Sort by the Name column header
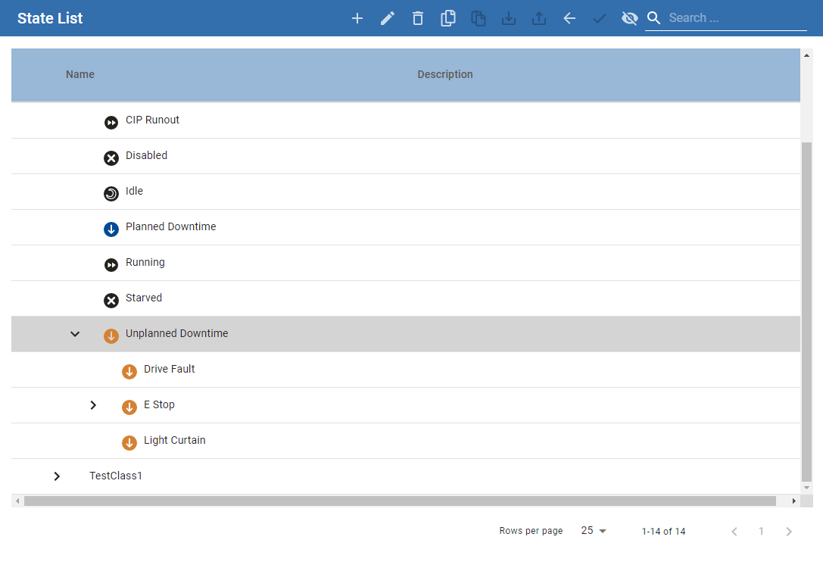This screenshot has width=823, height=568. (80, 74)
